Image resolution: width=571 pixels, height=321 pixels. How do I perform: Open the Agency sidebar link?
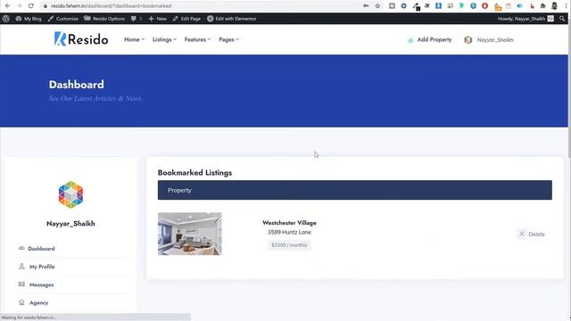pos(38,303)
